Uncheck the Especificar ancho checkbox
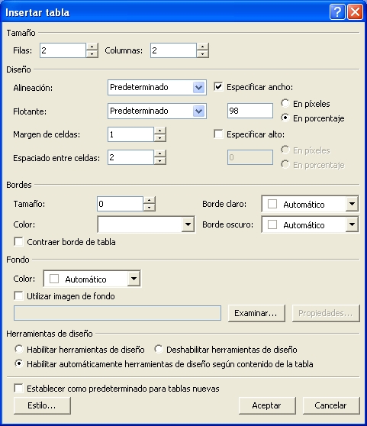The height and width of the screenshot is (426, 367). point(218,87)
